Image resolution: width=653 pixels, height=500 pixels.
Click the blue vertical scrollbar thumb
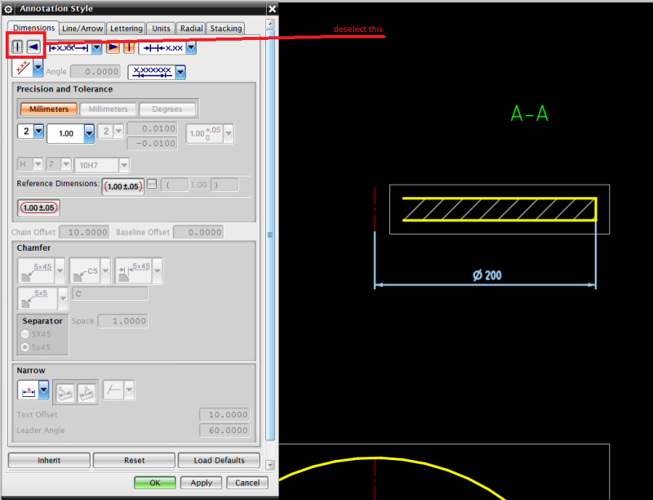click(270, 235)
